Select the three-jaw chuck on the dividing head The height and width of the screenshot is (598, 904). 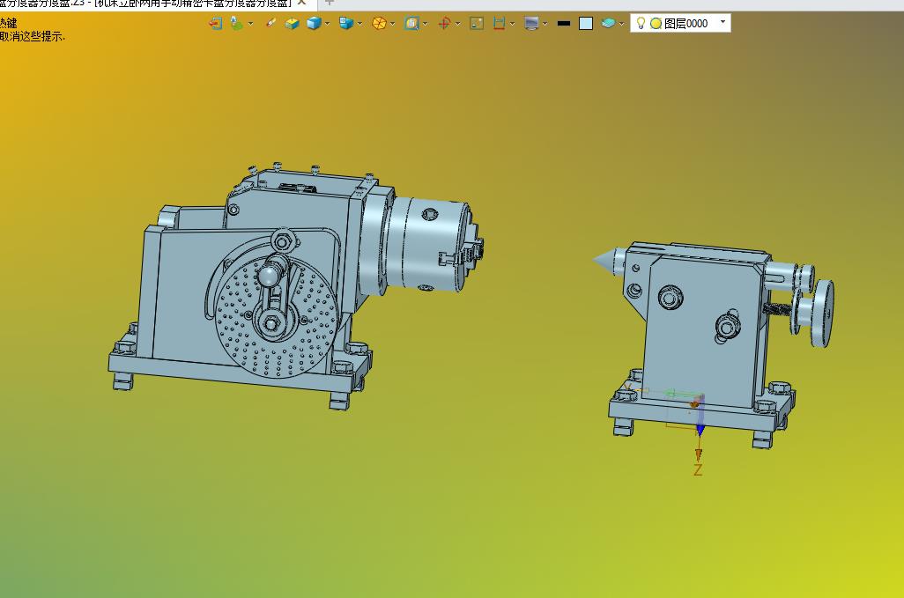[433, 245]
